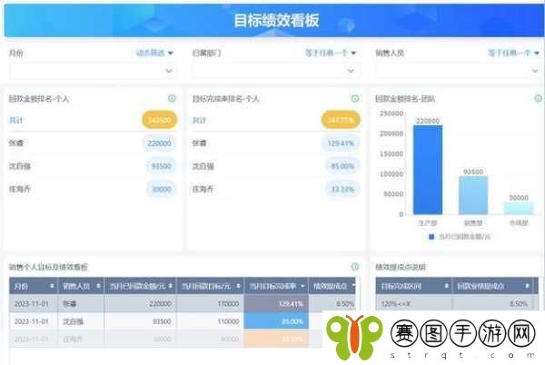This screenshot has height=365, width=545.
Task: Sort by 当月已回款金额/元 column arrows
Action: coord(171,286)
